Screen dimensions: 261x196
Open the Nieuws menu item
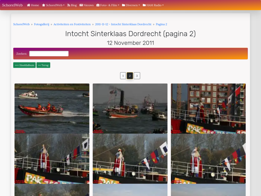click(x=86, y=5)
